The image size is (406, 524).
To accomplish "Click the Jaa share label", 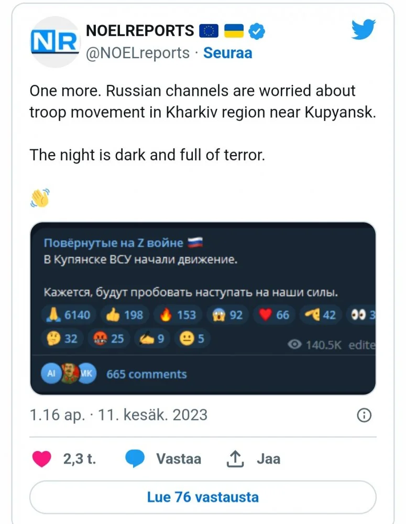I will pyautogui.click(x=268, y=459).
